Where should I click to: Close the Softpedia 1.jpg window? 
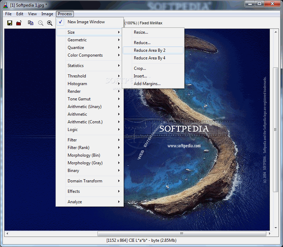(272, 3)
